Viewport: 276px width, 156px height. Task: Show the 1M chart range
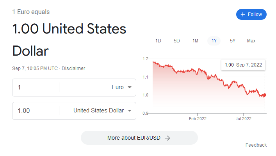click(195, 41)
